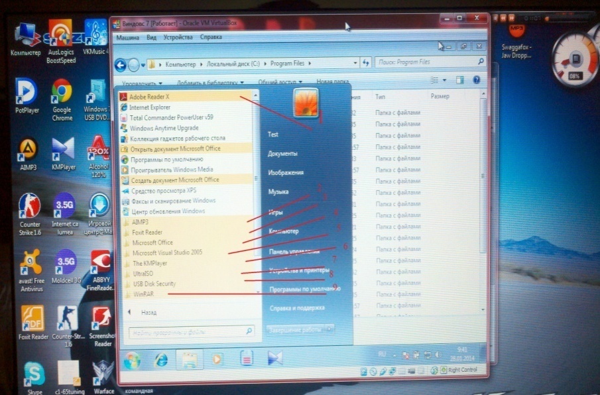Screen dimensions: 600x395
Task: Click the Test user name link
Action: 273,135
